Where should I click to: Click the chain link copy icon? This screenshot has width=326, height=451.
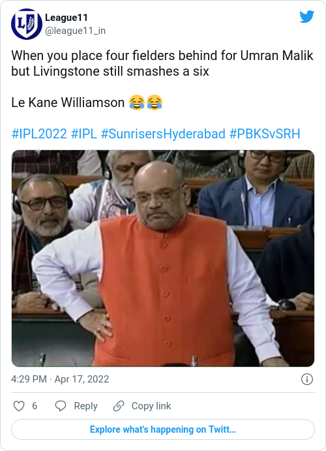(118, 406)
